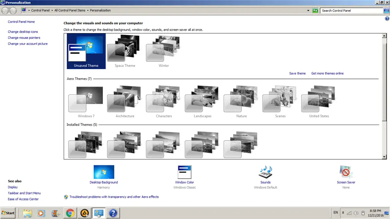Open the Display link under See also

[x=13, y=187]
